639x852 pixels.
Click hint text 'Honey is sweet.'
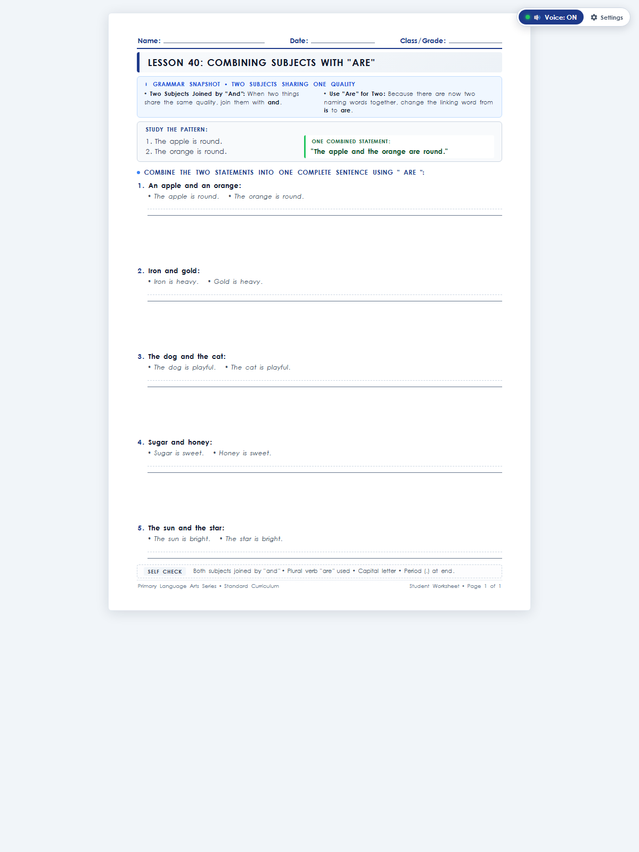pyautogui.click(x=245, y=453)
